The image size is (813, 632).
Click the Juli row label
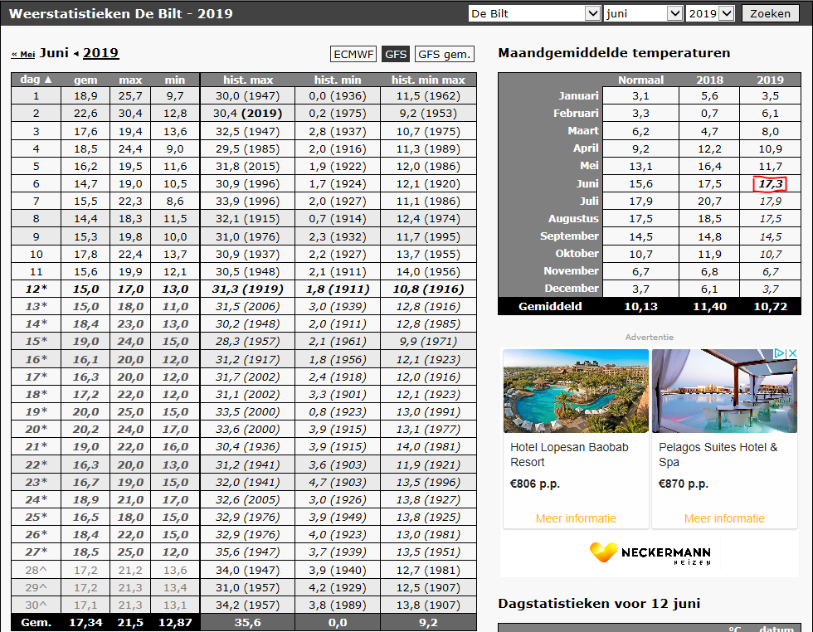point(589,201)
